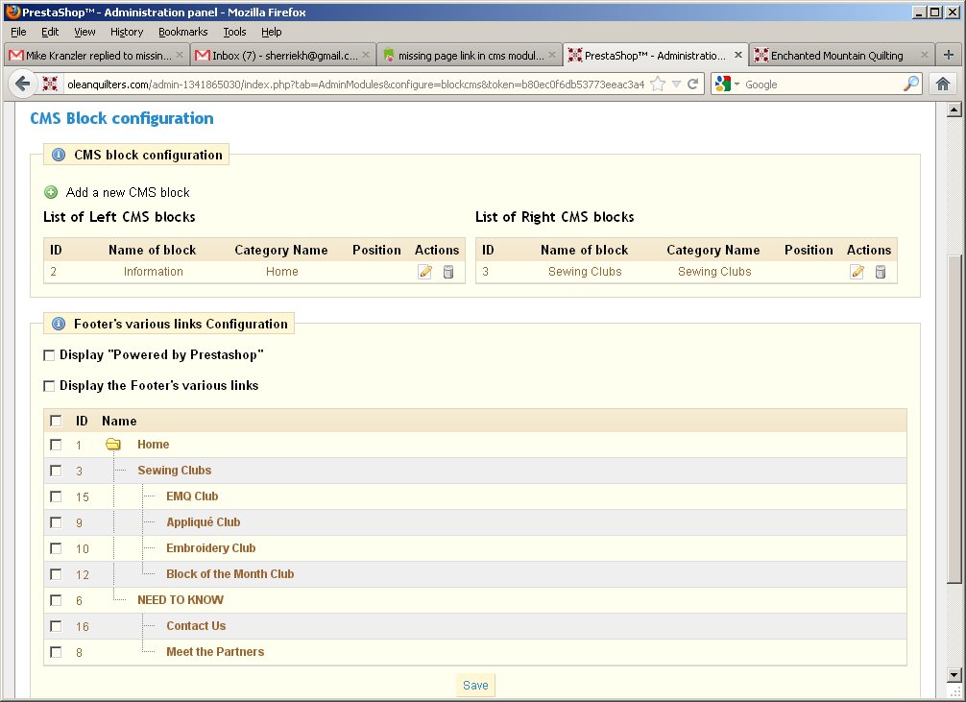Close the Enchanted Mountain Quilting tab
The image size is (966, 702).
[x=924, y=55]
